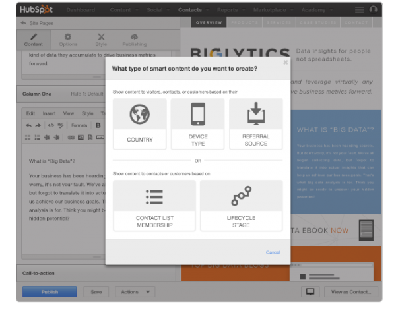Switch to the Style tab
The image size is (396, 319).
101,40
